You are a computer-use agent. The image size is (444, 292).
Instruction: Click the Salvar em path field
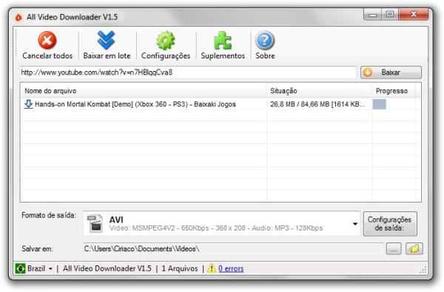tap(233, 249)
